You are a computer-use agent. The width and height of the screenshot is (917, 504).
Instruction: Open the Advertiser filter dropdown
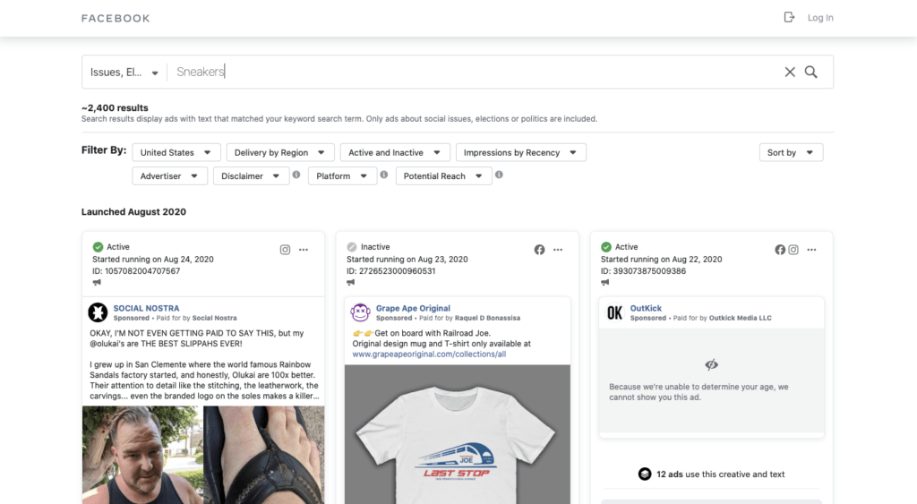pos(169,176)
